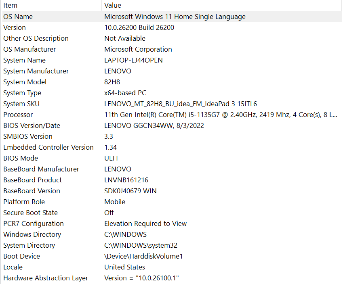This screenshot has height=284, width=343.
Task: Click the 'Microsoft Corporation' value
Action: pyautogui.click(x=138, y=49)
